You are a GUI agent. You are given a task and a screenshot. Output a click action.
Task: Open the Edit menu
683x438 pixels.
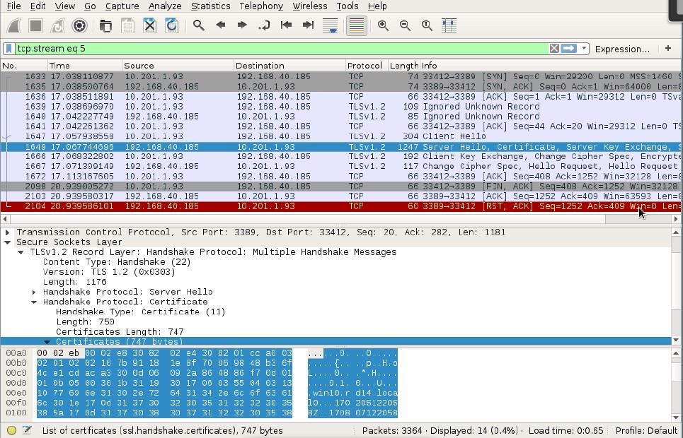click(x=38, y=6)
